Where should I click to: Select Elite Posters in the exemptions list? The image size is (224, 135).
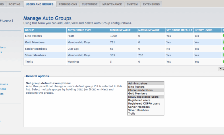[136, 87]
